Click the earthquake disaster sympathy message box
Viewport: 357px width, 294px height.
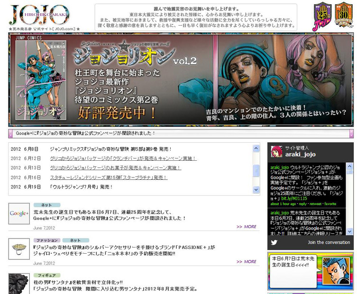pyautogui.click(x=196, y=17)
